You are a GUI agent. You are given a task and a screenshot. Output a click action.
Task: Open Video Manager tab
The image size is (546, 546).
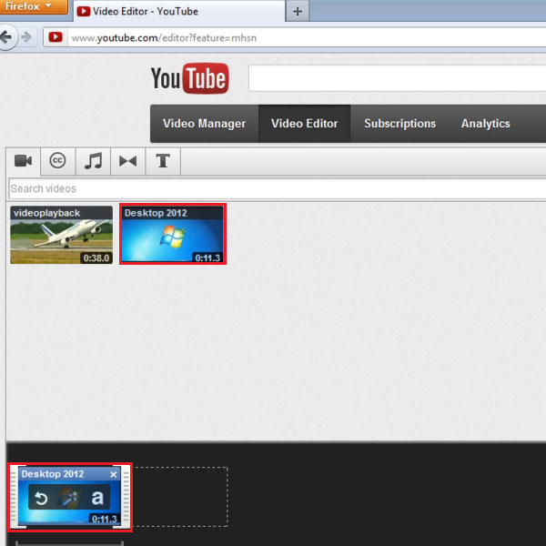coord(204,124)
